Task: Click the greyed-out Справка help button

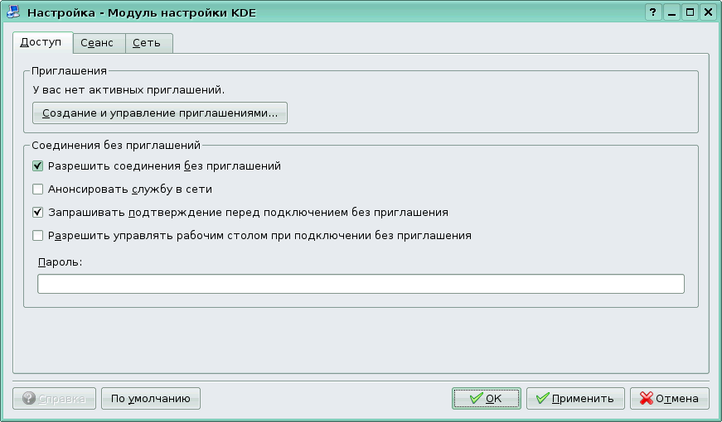Action: [55, 399]
